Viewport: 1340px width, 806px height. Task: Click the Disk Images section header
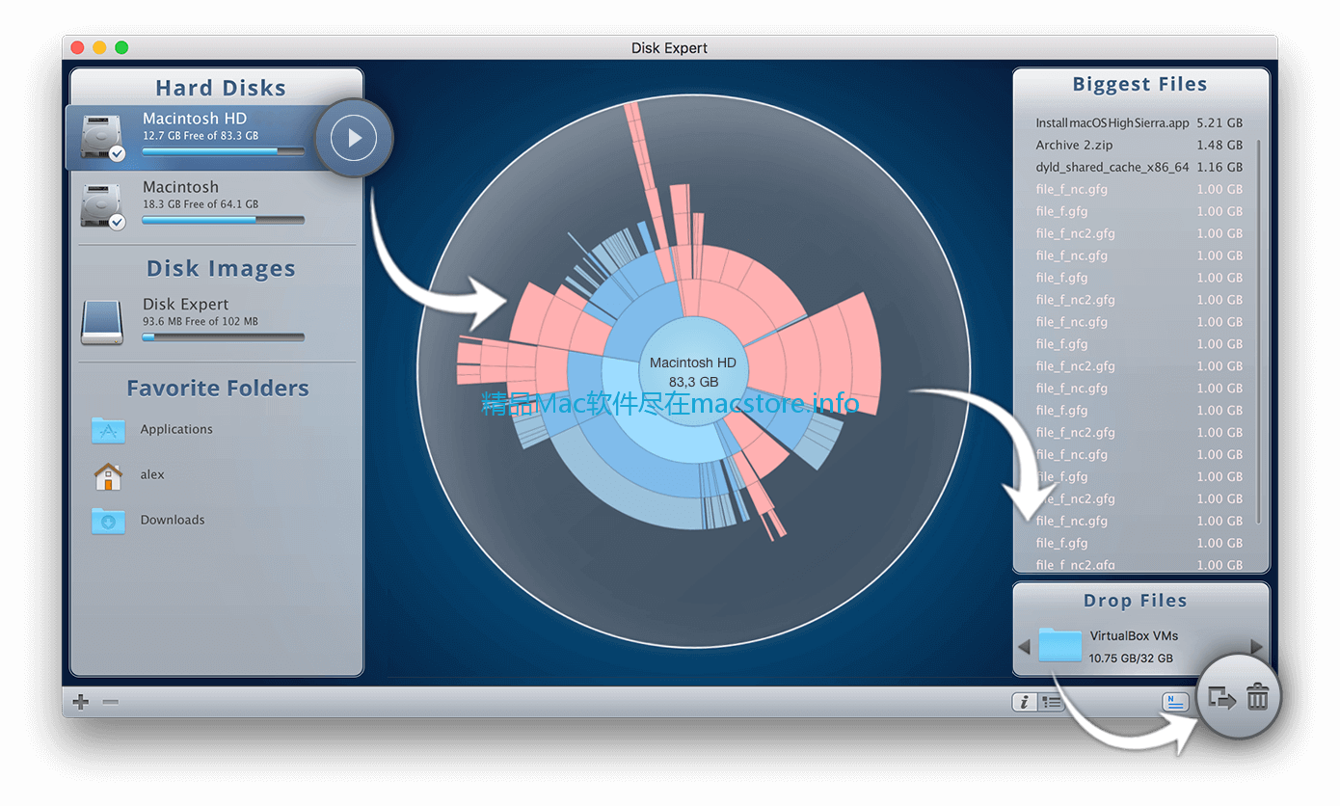pyautogui.click(x=221, y=269)
